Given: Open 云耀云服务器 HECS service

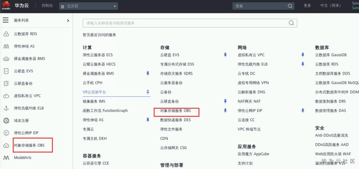Looking at the screenshot, I should (x=99, y=64).
